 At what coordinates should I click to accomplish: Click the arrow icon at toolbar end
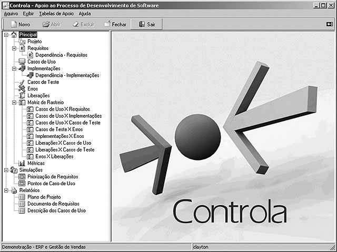tap(330, 24)
